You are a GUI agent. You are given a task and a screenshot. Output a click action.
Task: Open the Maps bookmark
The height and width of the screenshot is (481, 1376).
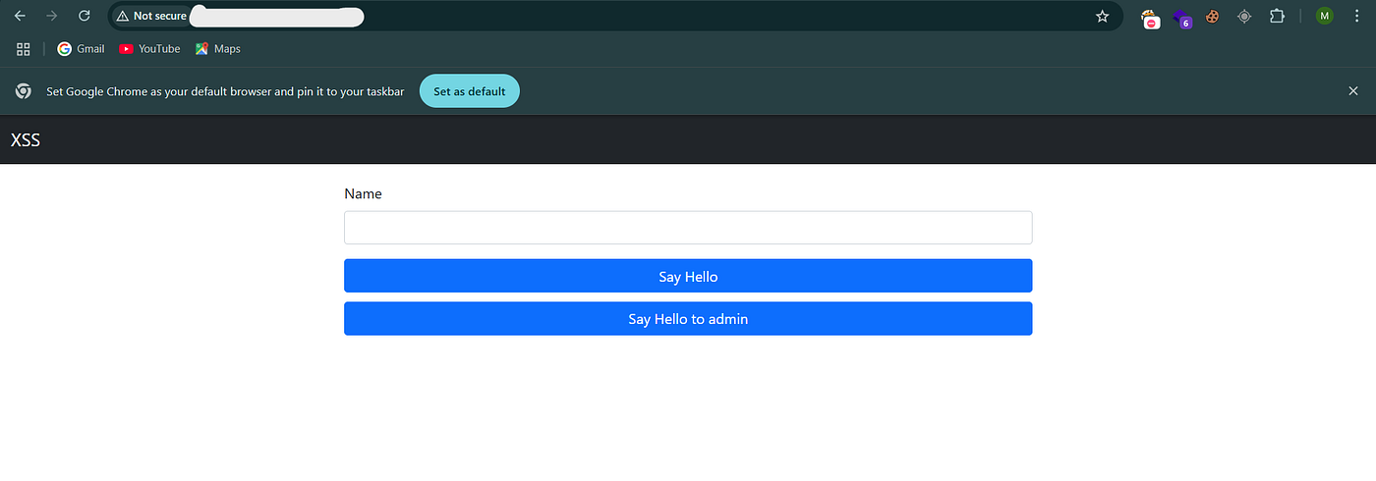[x=217, y=48]
